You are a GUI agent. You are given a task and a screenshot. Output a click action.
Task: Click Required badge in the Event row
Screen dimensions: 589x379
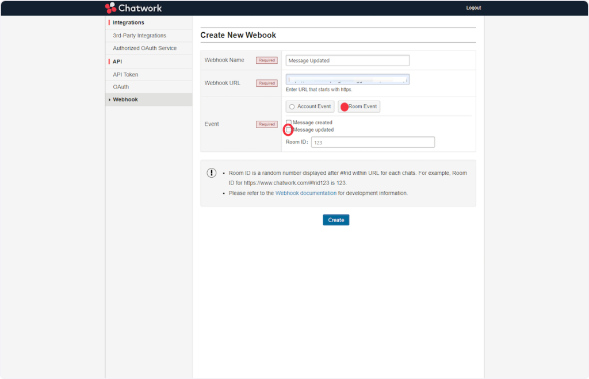click(x=266, y=124)
